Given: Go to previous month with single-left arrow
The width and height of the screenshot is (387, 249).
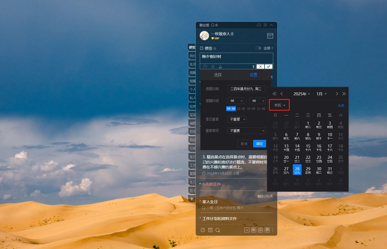Looking at the screenshot, I should point(282,94).
